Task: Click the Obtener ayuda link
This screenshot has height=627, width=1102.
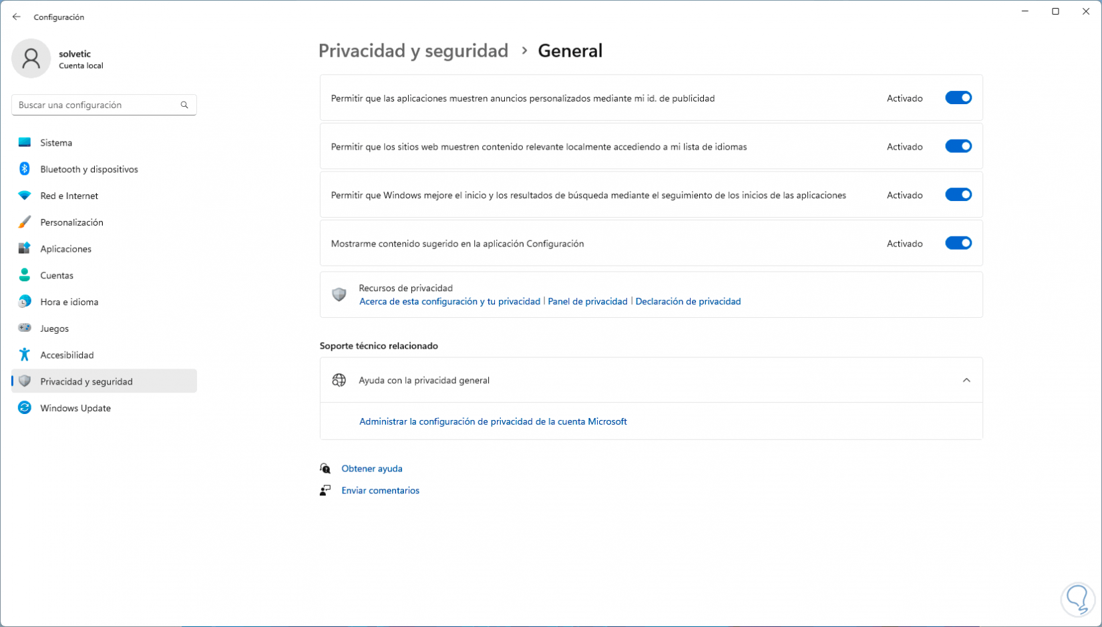Action: (371, 469)
